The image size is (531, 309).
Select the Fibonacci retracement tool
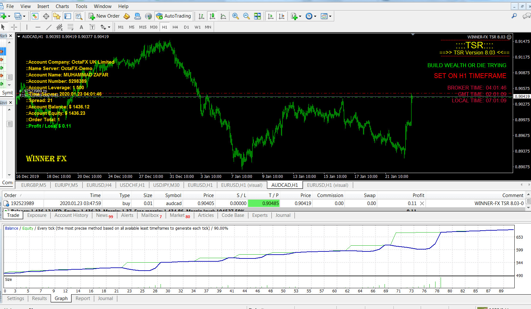(71, 27)
